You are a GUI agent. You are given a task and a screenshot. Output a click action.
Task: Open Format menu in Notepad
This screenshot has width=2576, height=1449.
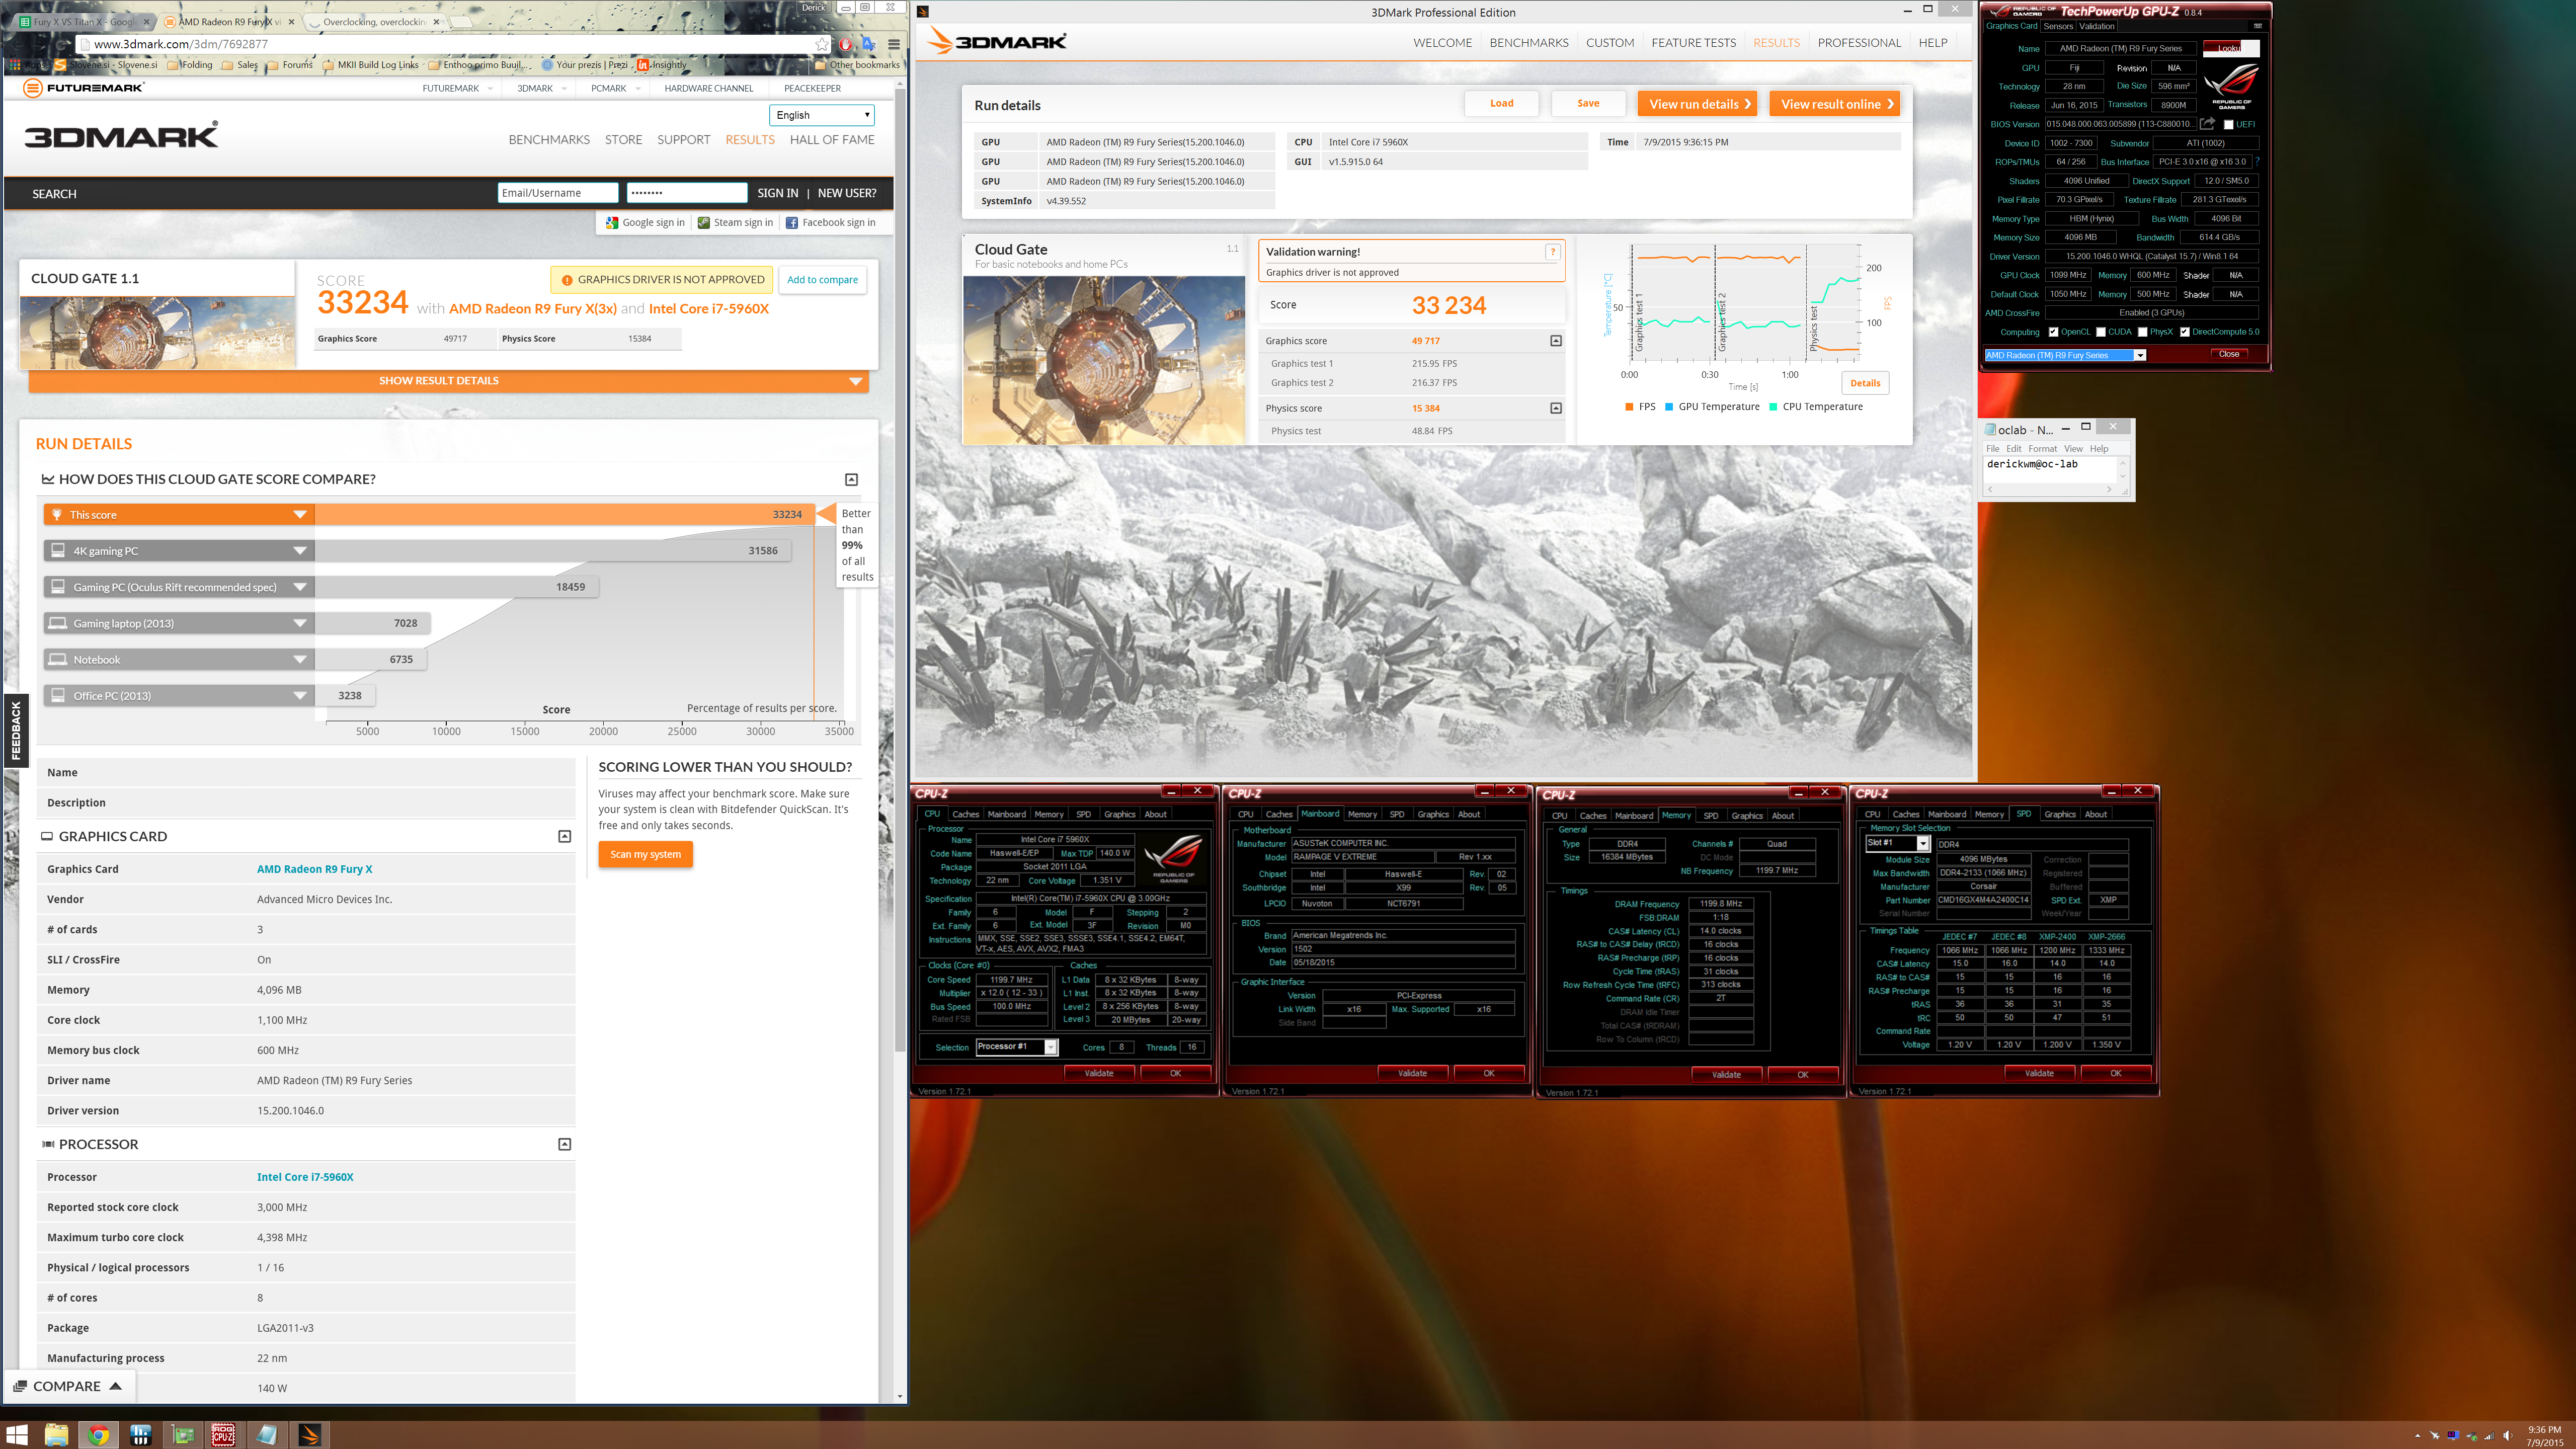pos(2042,449)
